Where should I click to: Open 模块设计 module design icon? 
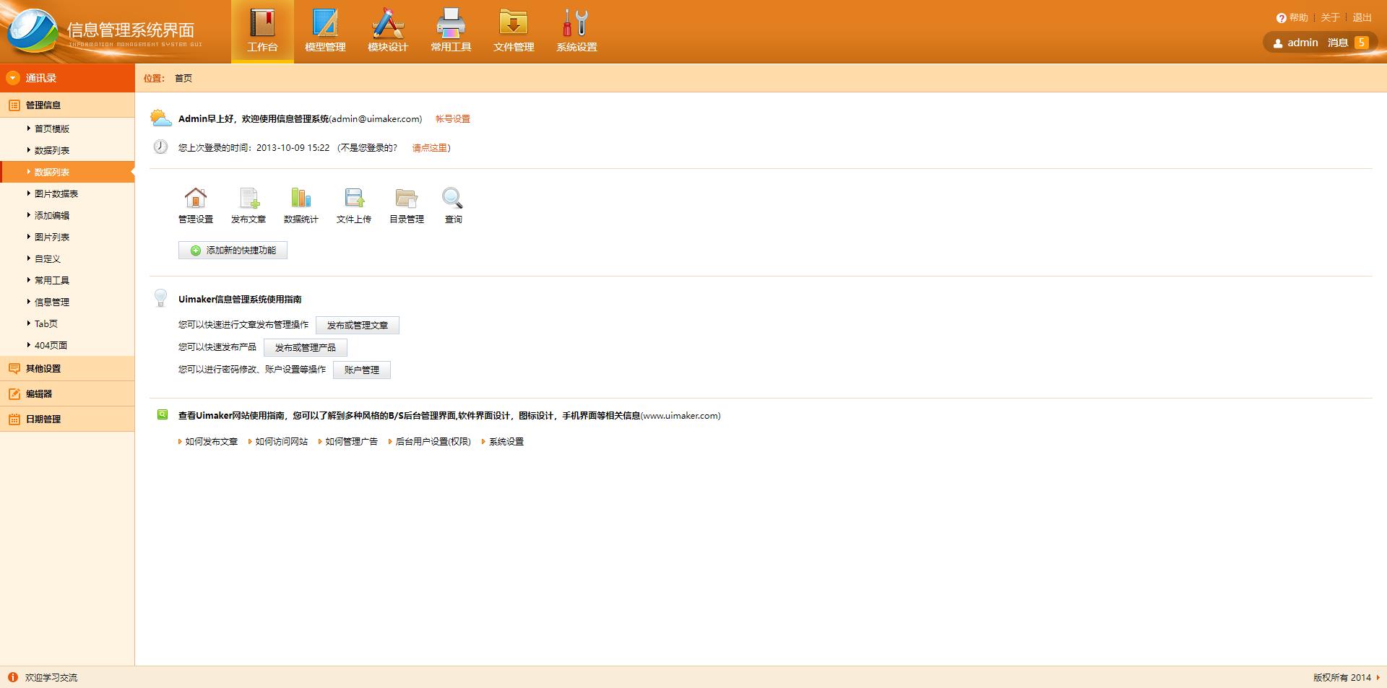(388, 23)
